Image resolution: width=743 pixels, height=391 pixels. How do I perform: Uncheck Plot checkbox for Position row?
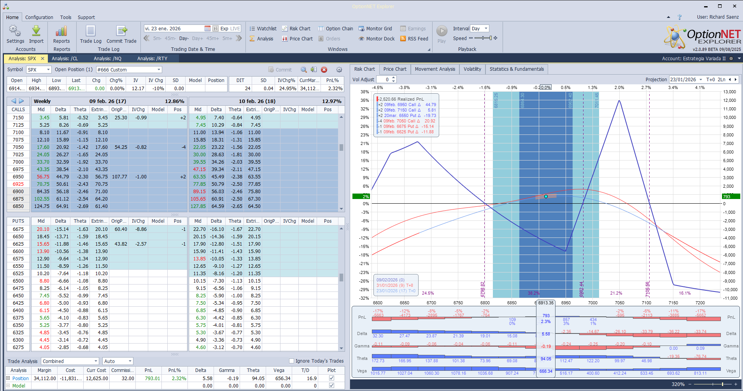331,378
